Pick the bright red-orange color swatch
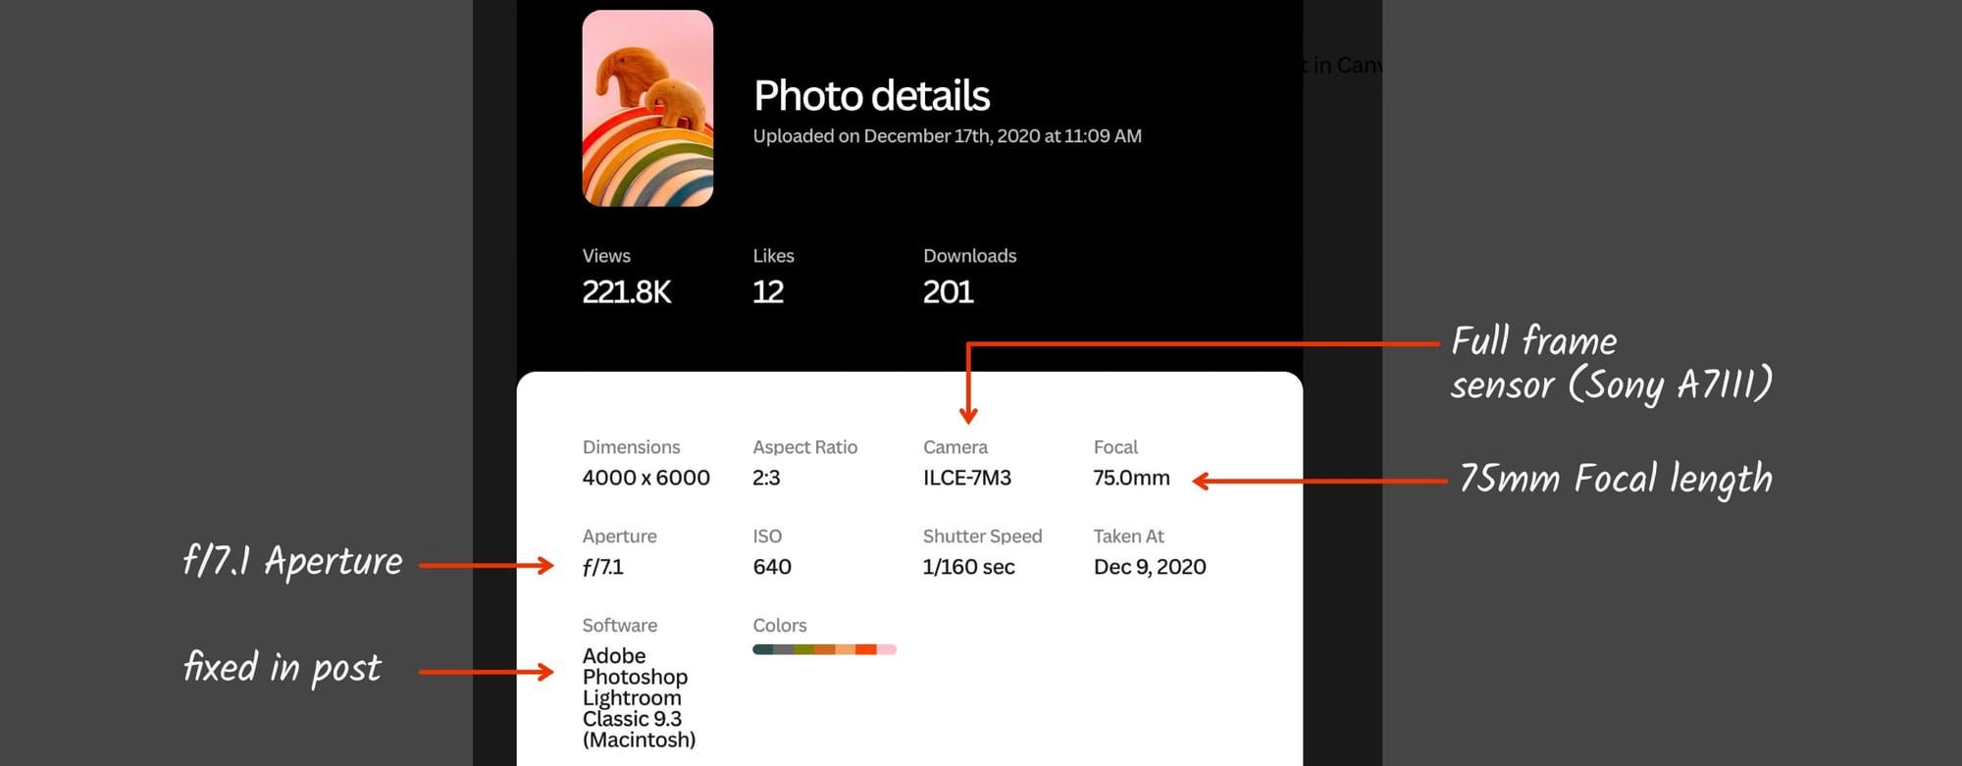This screenshot has width=1962, height=766. pyautogui.click(x=866, y=649)
